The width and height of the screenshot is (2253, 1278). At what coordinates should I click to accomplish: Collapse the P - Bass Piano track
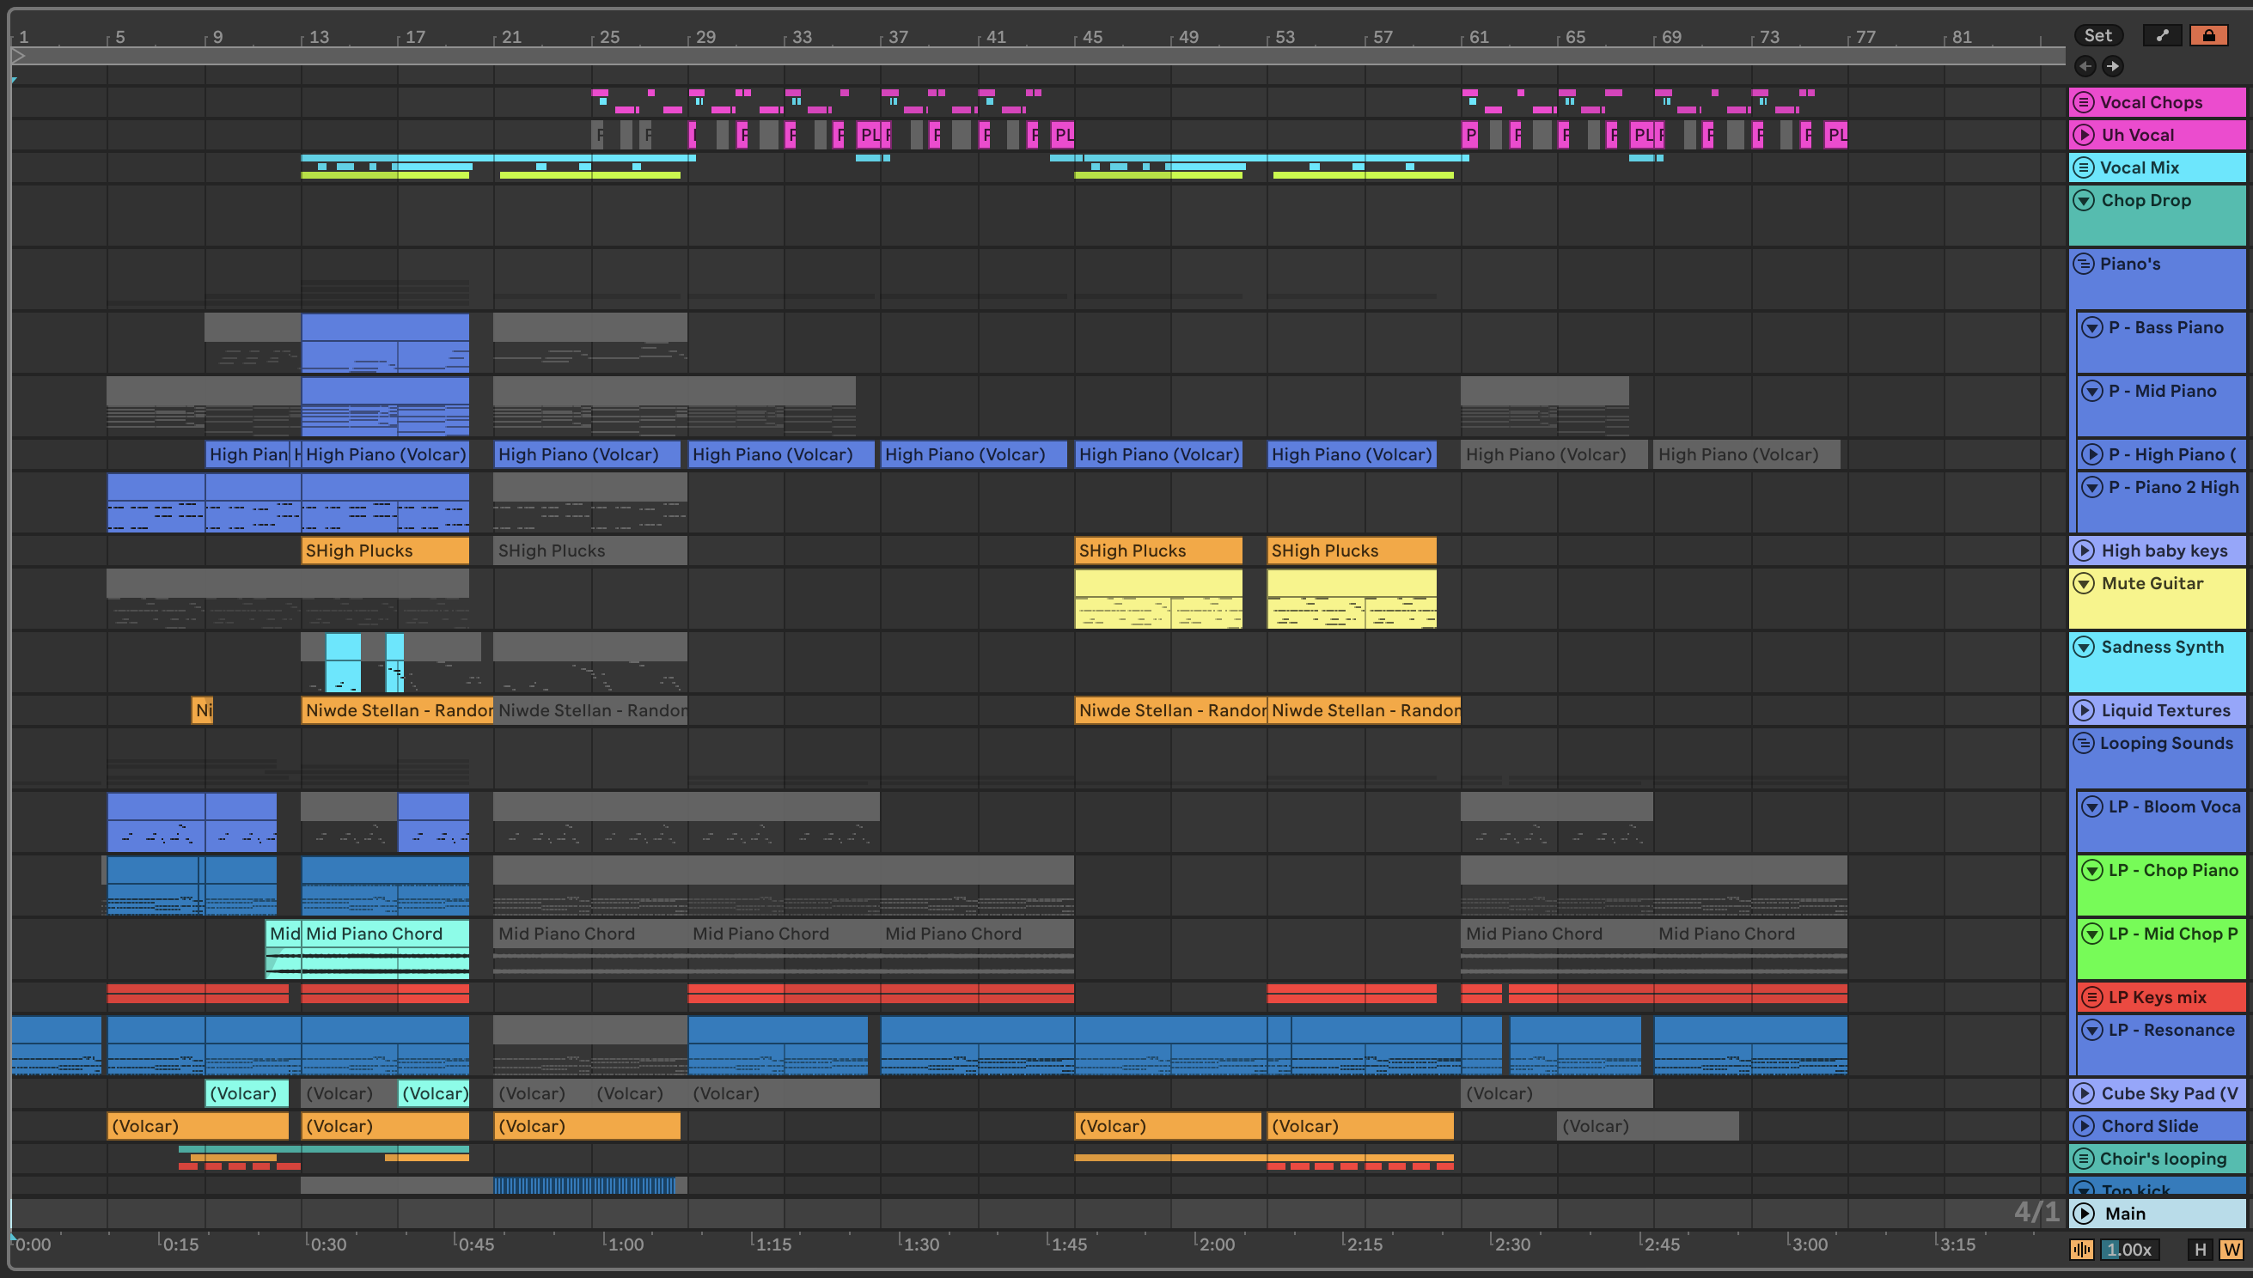click(2091, 327)
